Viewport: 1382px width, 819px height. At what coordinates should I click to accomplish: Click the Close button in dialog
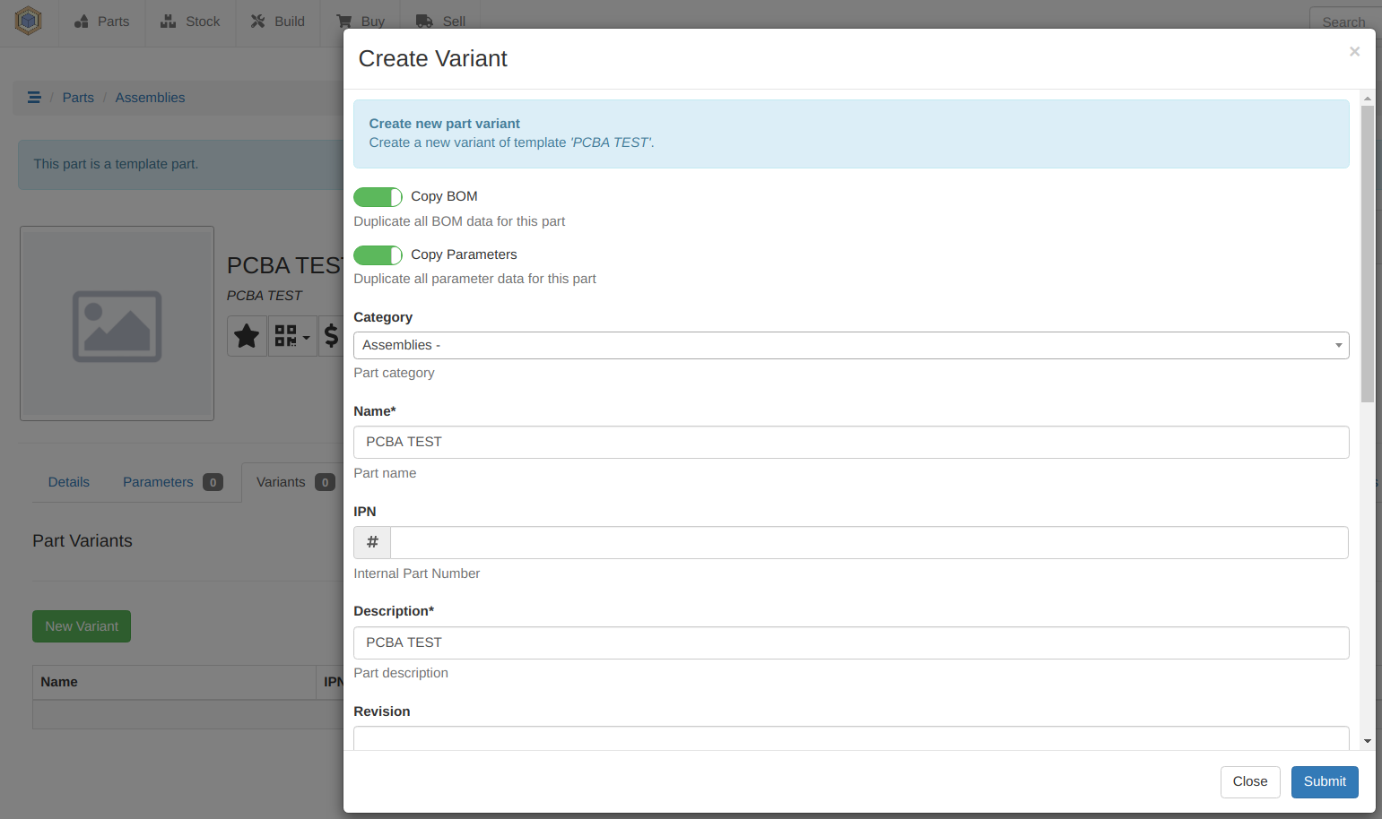pyautogui.click(x=1249, y=781)
